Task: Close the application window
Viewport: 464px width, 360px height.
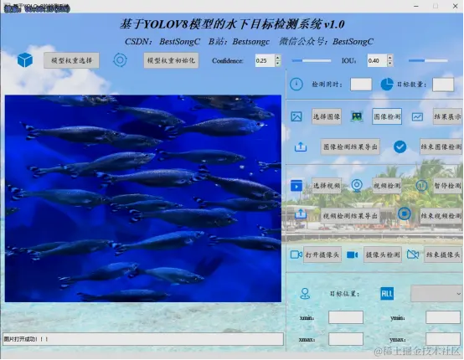Action: 455,6
